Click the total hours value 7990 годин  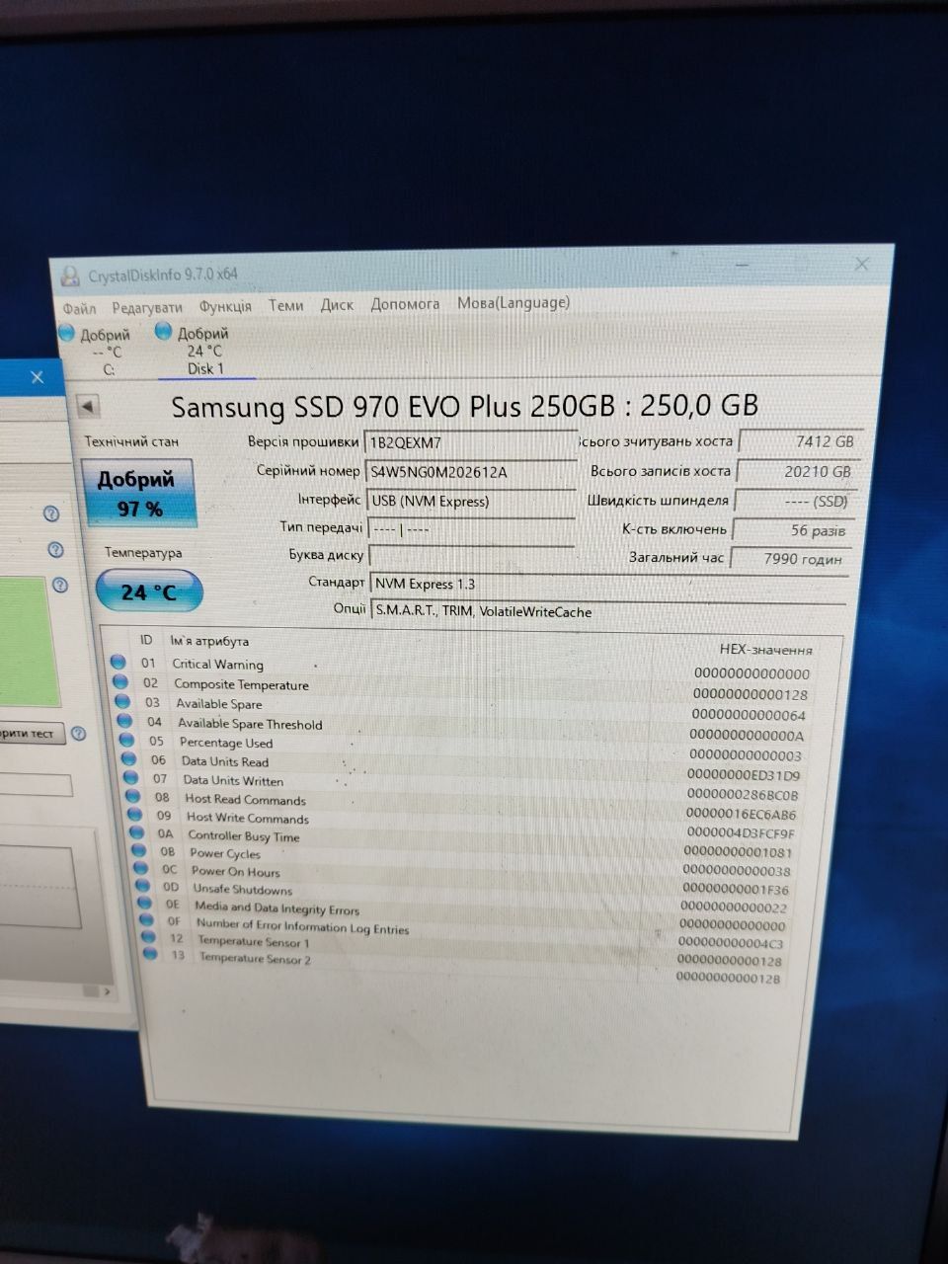(x=790, y=559)
